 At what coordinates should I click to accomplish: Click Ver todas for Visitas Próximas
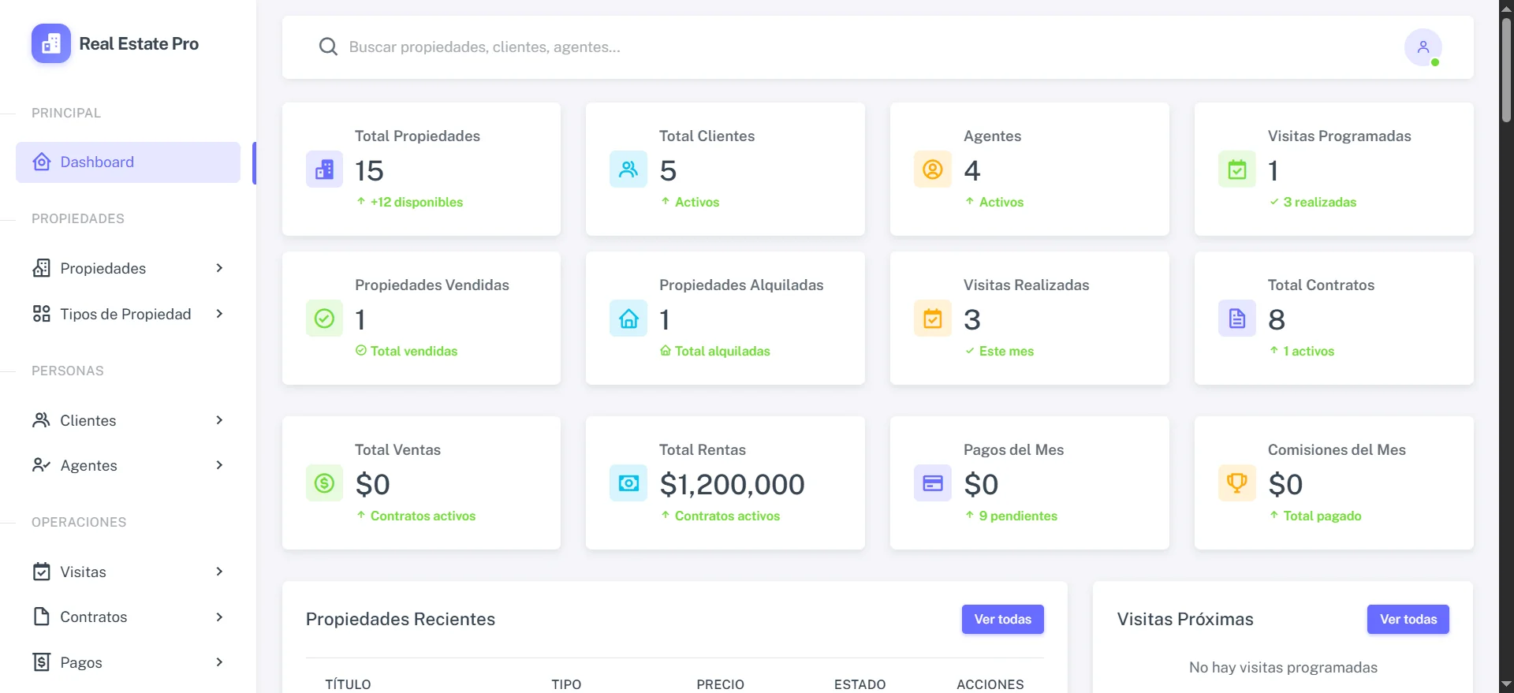(x=1408, y=619)
